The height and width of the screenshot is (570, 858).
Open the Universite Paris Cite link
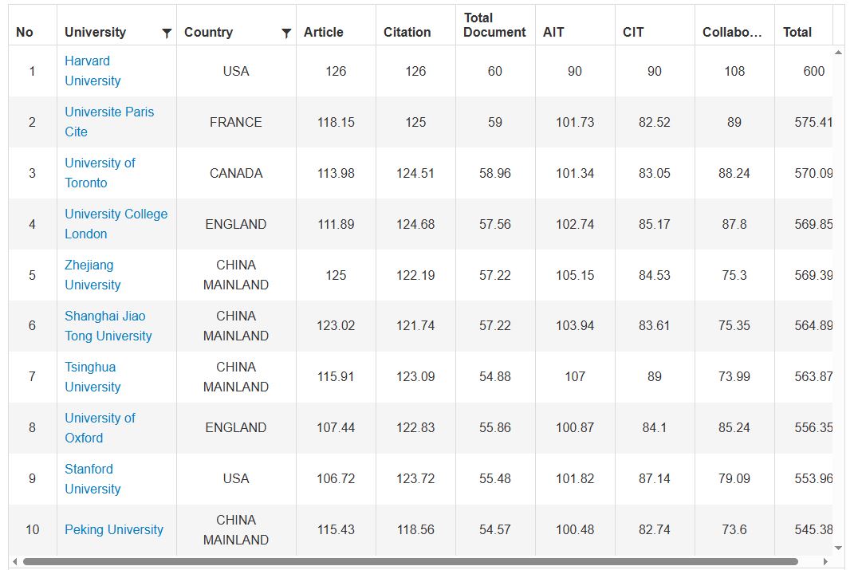pyautogui.click(x=109, y=122)
